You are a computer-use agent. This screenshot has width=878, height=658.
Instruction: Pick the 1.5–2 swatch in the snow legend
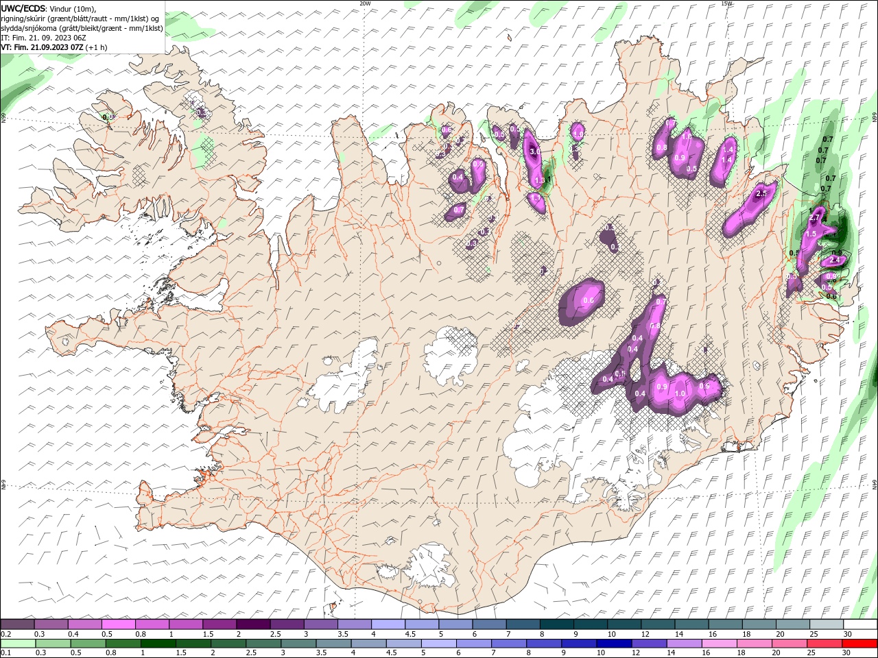tap(219, 624)
